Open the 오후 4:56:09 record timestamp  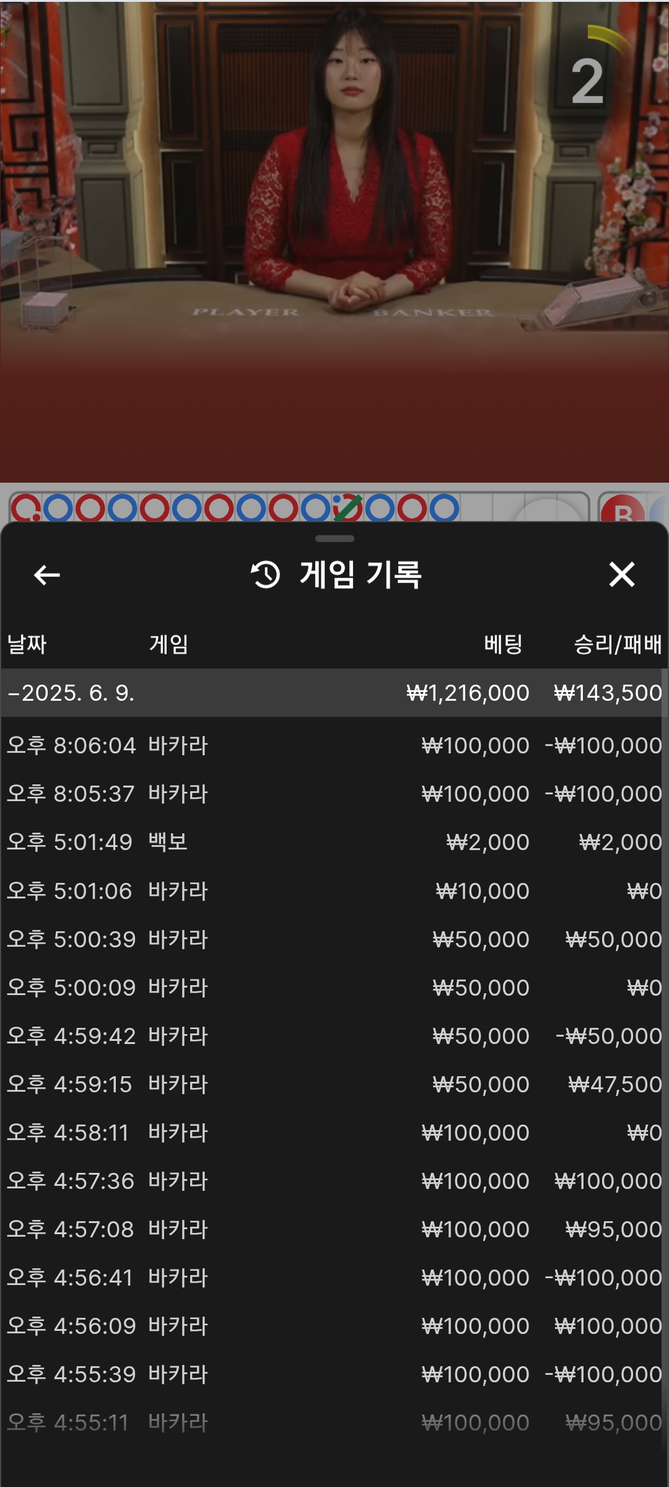click(x=71, y=1326)
